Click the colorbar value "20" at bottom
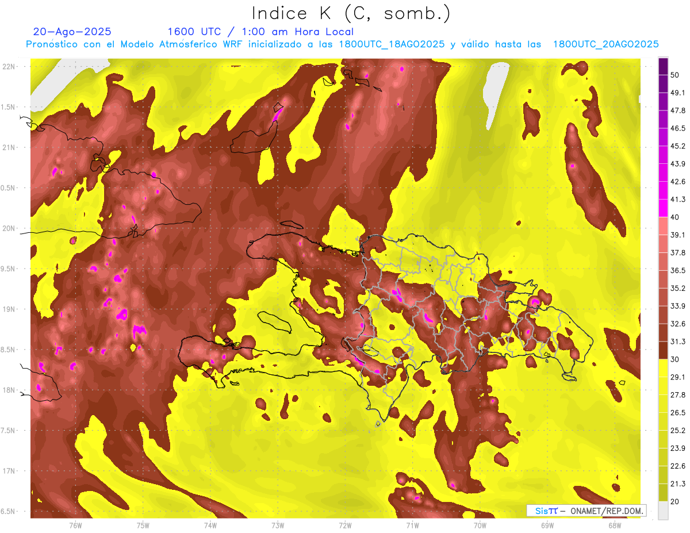Screen dimensions: 690x533 click(x=675, y=501)
